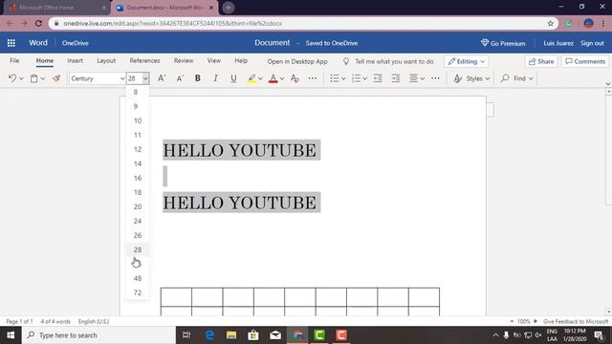Expand highlight color dropdown arrow
Viewport: 612px width, 344px height.
click(x=260, y=78)
